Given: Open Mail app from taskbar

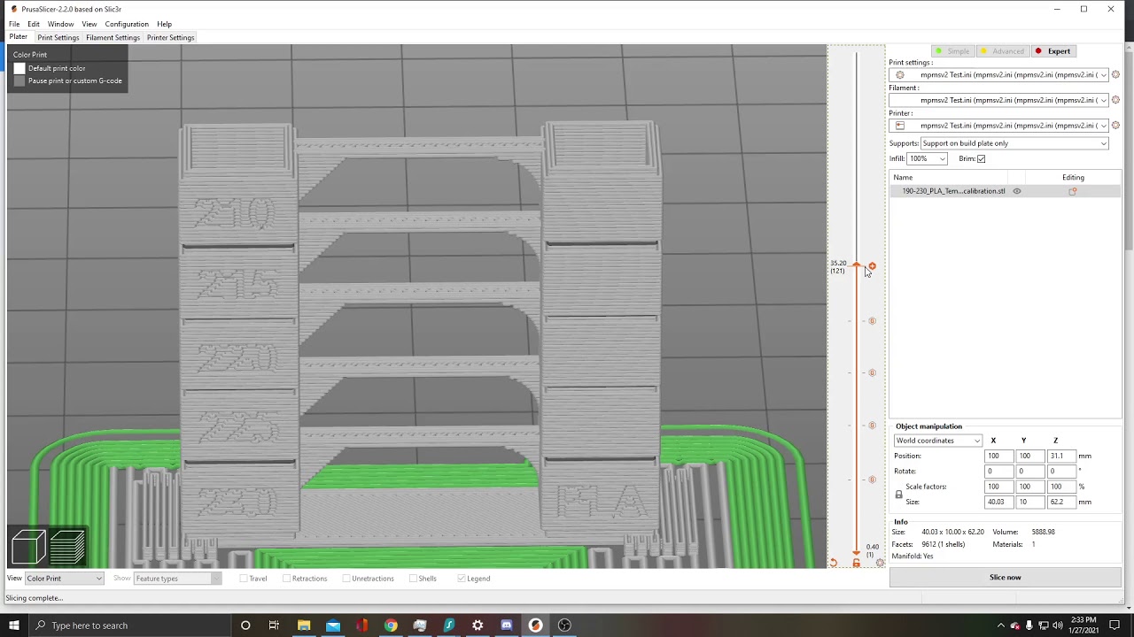Looking at the screenshot, I should [x=333, y=625].
